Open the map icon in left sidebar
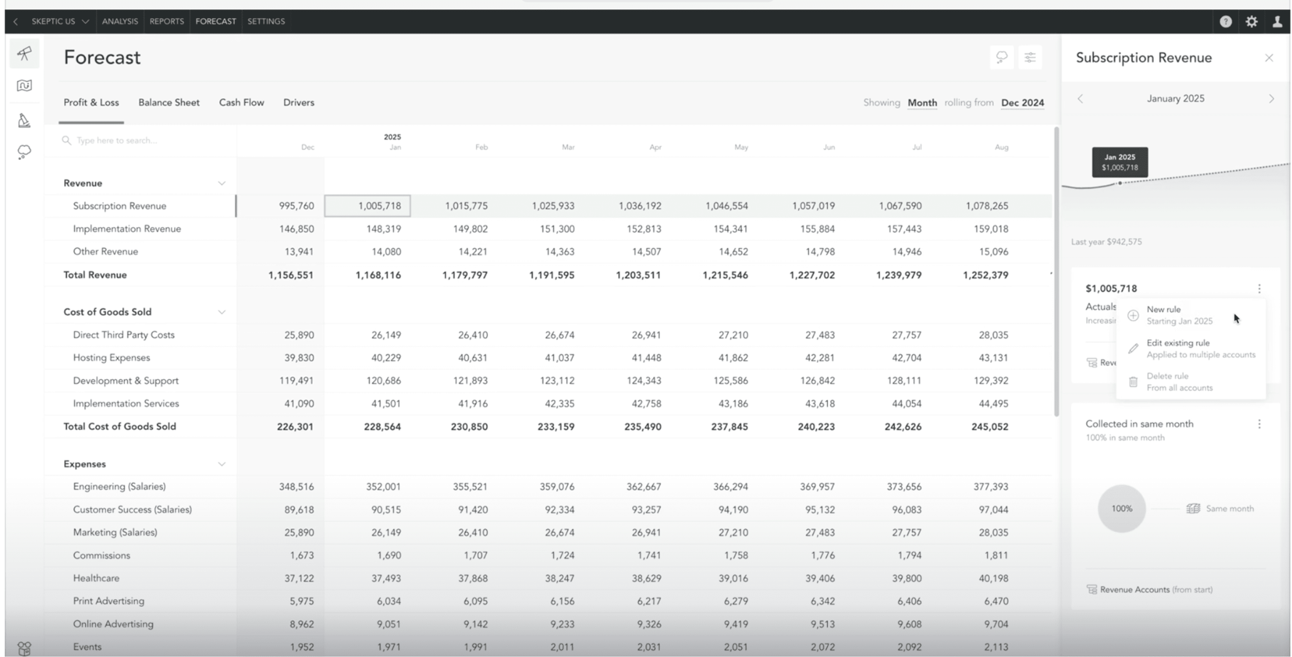 click(x=24, y=86)
